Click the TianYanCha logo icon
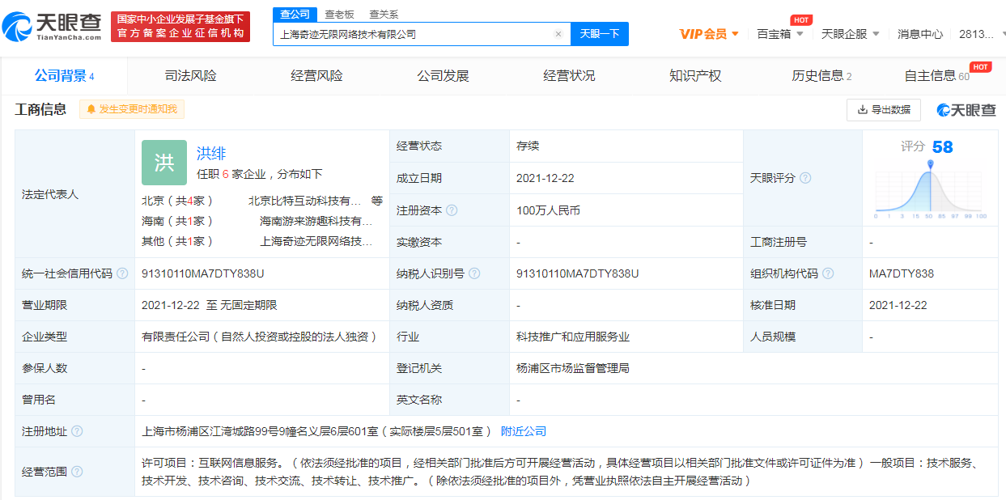 pyautogui.click(x=18, y=27)
